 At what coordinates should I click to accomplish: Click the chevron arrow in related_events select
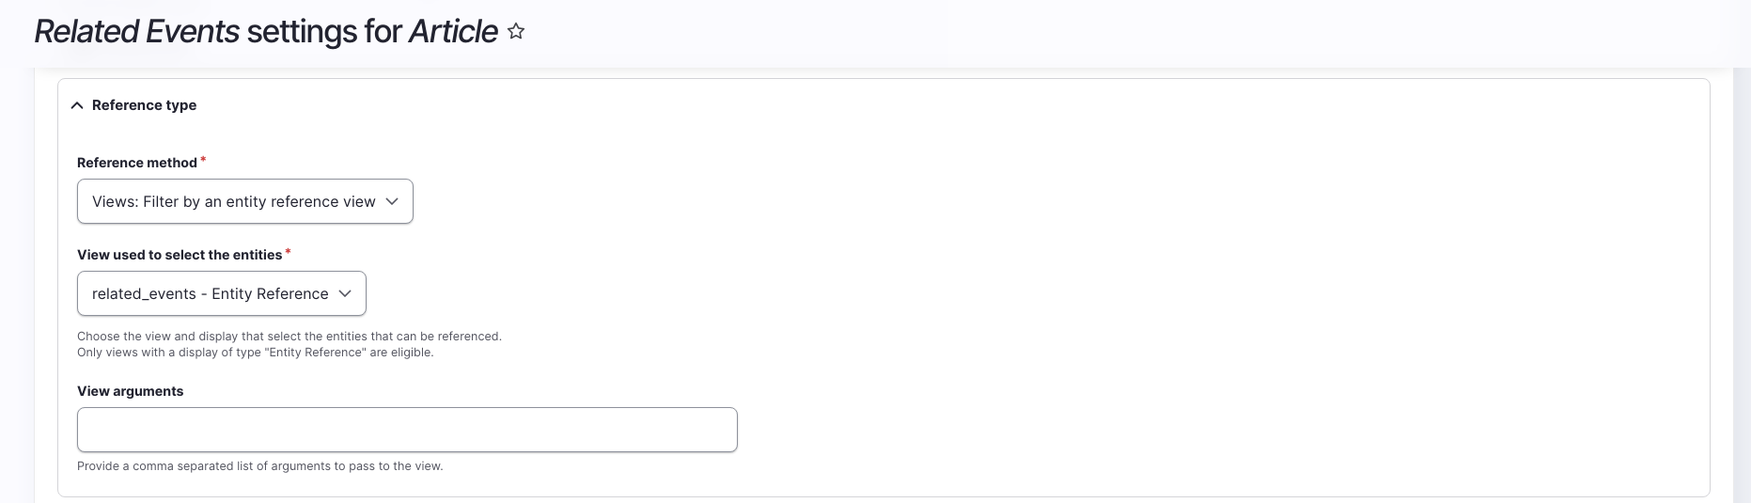tap(345, 293)
